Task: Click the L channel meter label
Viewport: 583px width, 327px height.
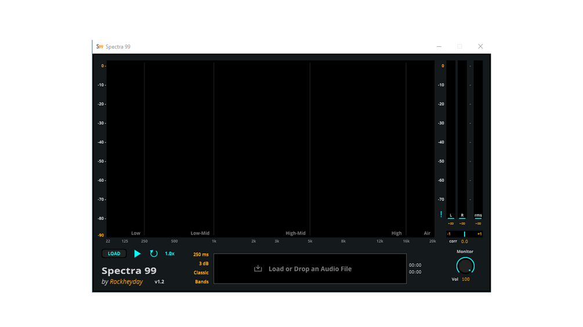Action: [x=451, y=215]
